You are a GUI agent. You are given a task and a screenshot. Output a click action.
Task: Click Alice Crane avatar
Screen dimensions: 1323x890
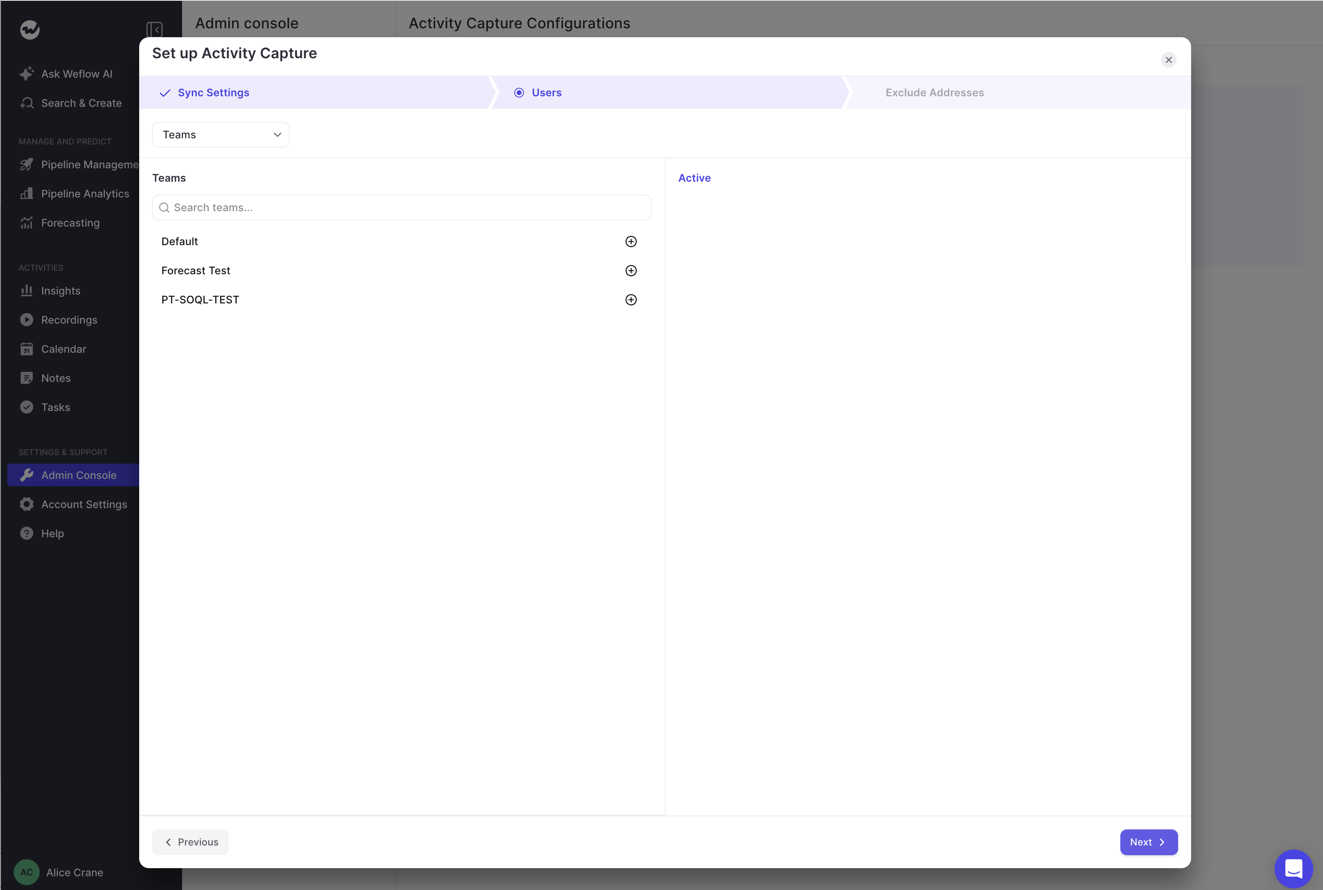click(x=26, y=873)
